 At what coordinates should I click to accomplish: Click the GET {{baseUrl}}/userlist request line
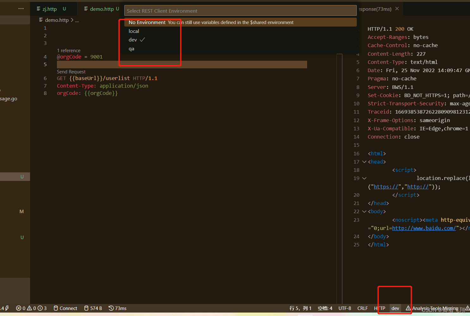107,78
